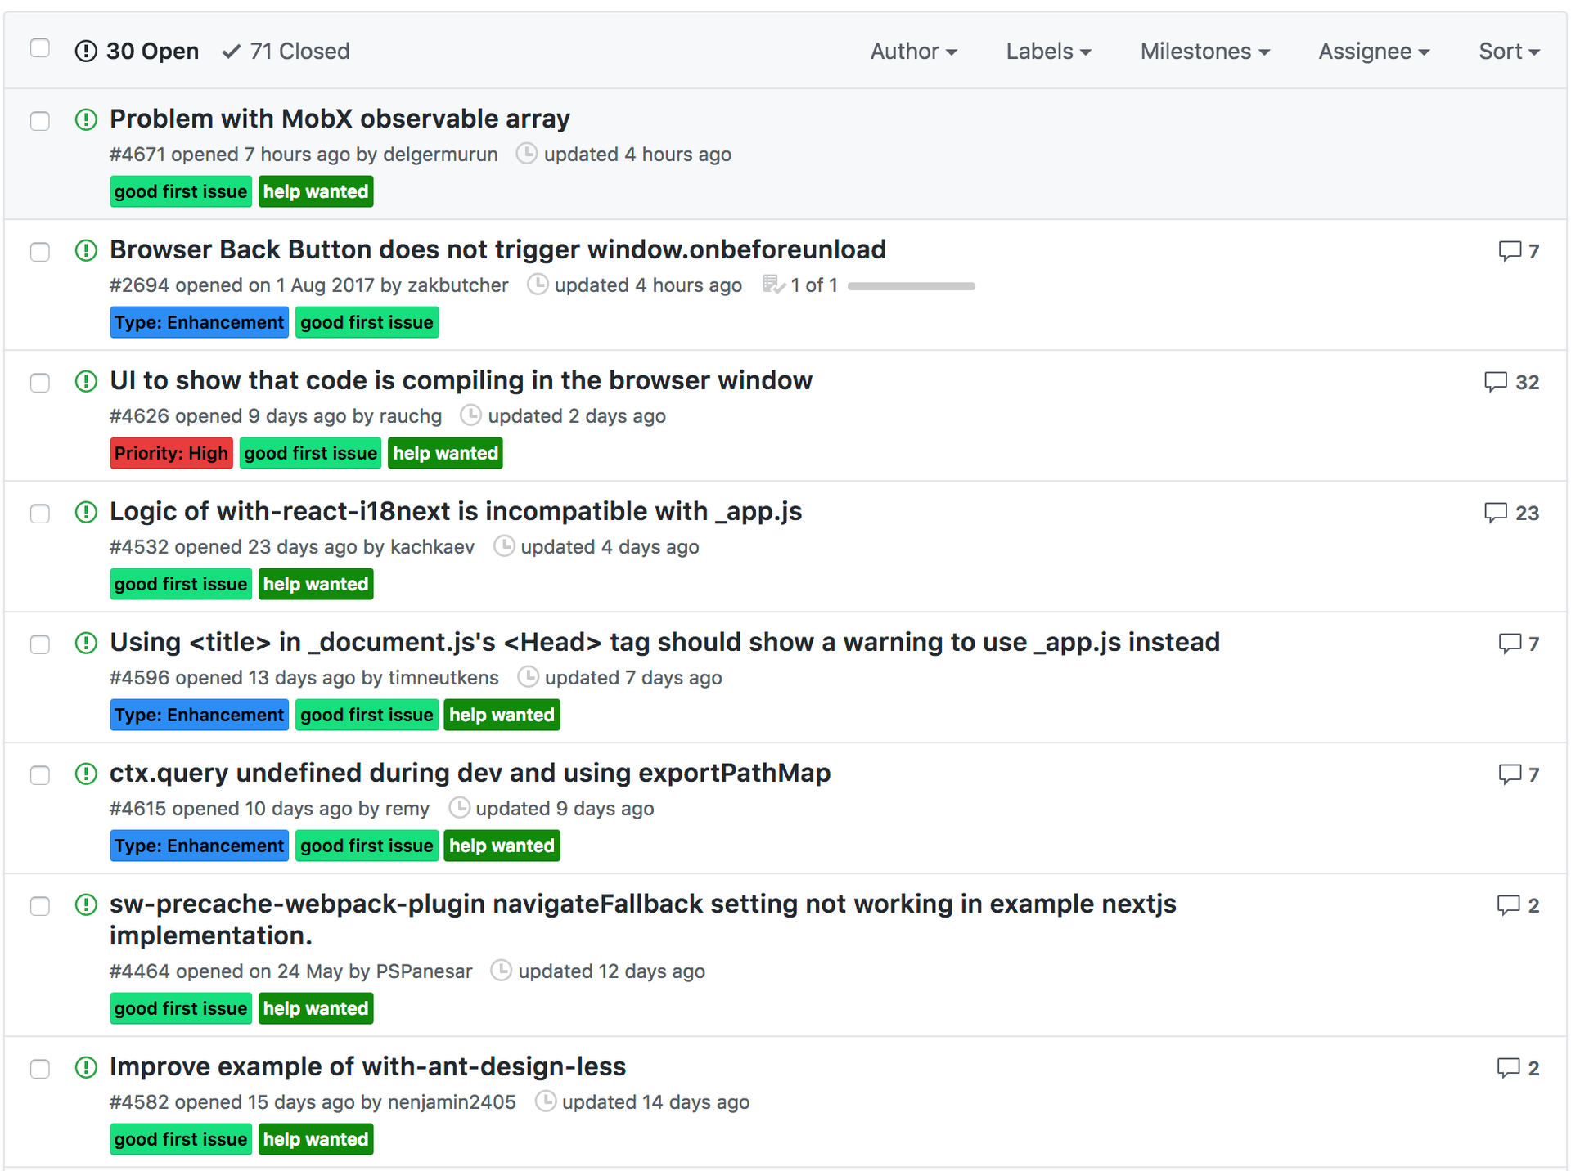Show the 71 Closed issues
The width and height of the screenshot is (1571, 1171).
[286, 52]
